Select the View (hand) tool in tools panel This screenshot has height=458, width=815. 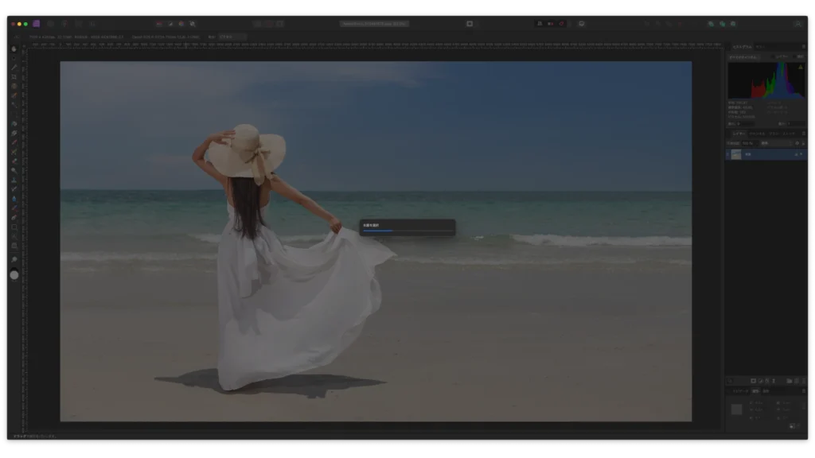(x=14, y=49)
